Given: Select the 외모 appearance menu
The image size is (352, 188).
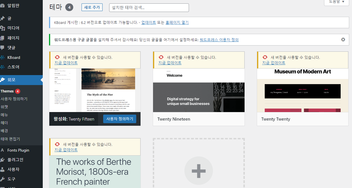Looking at the screenshot, I should (21, 80).
